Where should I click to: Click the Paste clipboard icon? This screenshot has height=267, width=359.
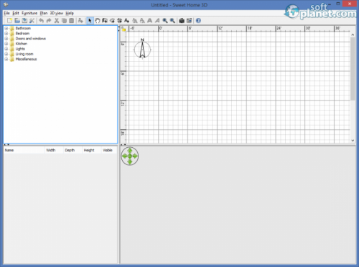[71, 21]
